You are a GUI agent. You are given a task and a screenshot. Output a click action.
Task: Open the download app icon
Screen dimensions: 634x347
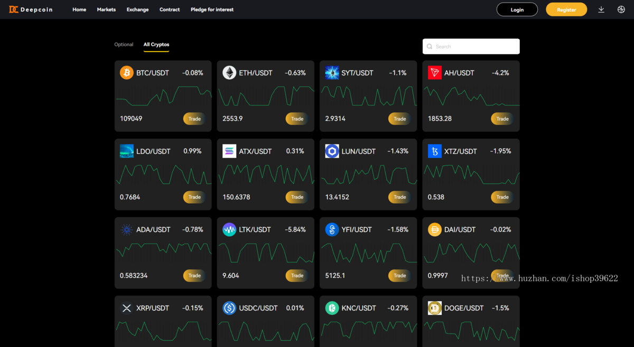(x=601, y=9)
